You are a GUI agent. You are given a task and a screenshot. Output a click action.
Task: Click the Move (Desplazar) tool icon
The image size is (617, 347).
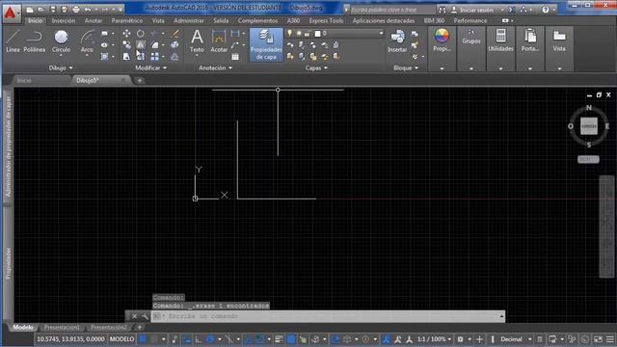click(126, 34)
